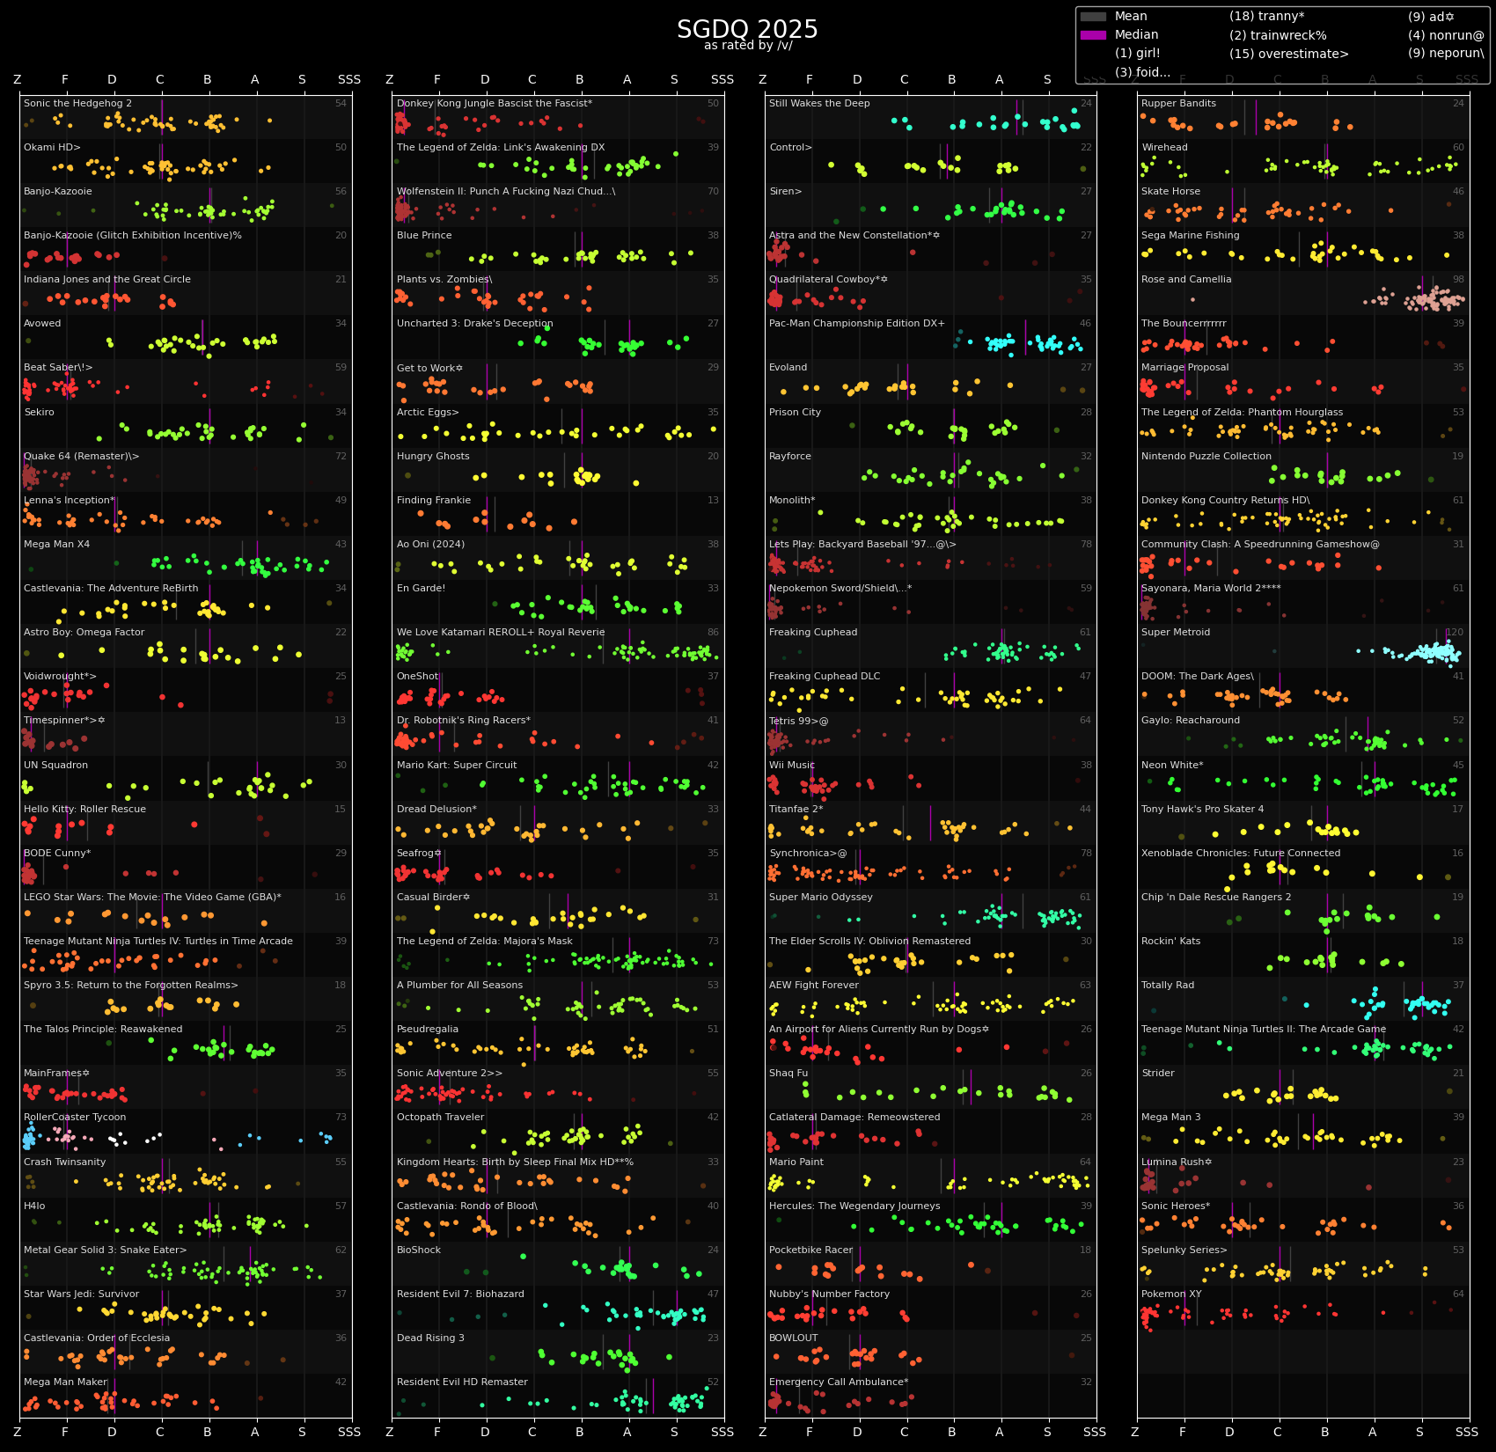Click legend entry '(15) overestimate>'

coord(1289,54)
